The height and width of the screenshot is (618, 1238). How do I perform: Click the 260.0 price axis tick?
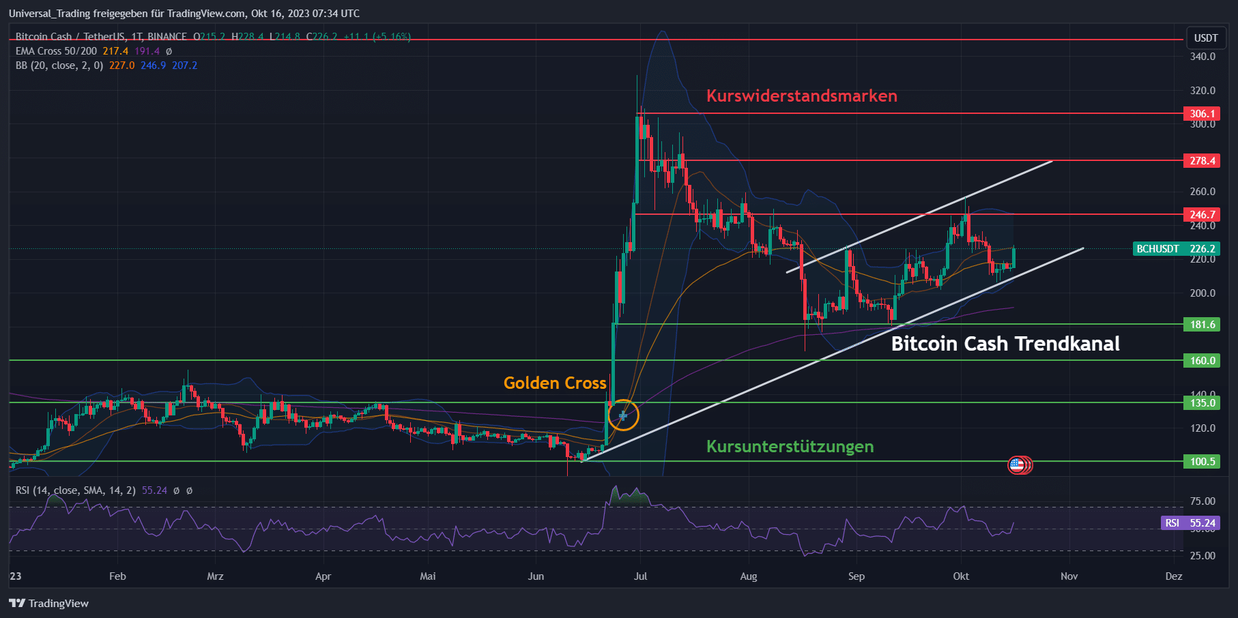[1203, 192]
